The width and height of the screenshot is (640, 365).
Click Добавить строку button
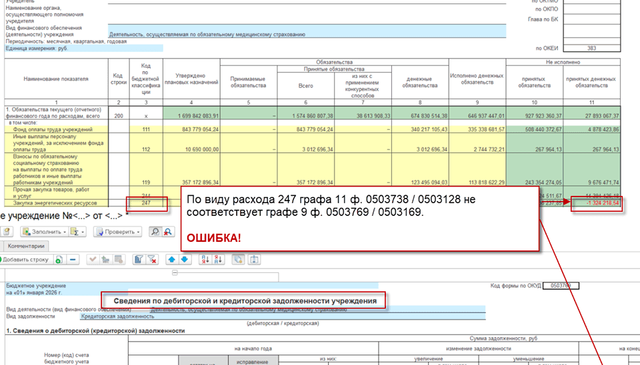25,259
